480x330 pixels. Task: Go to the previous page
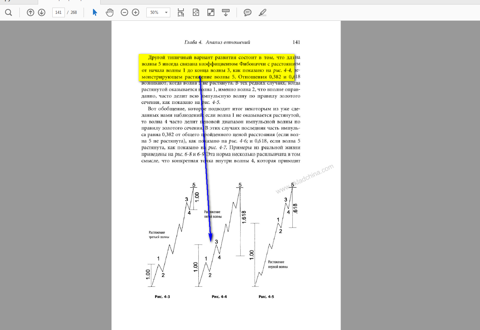[31, 12]
